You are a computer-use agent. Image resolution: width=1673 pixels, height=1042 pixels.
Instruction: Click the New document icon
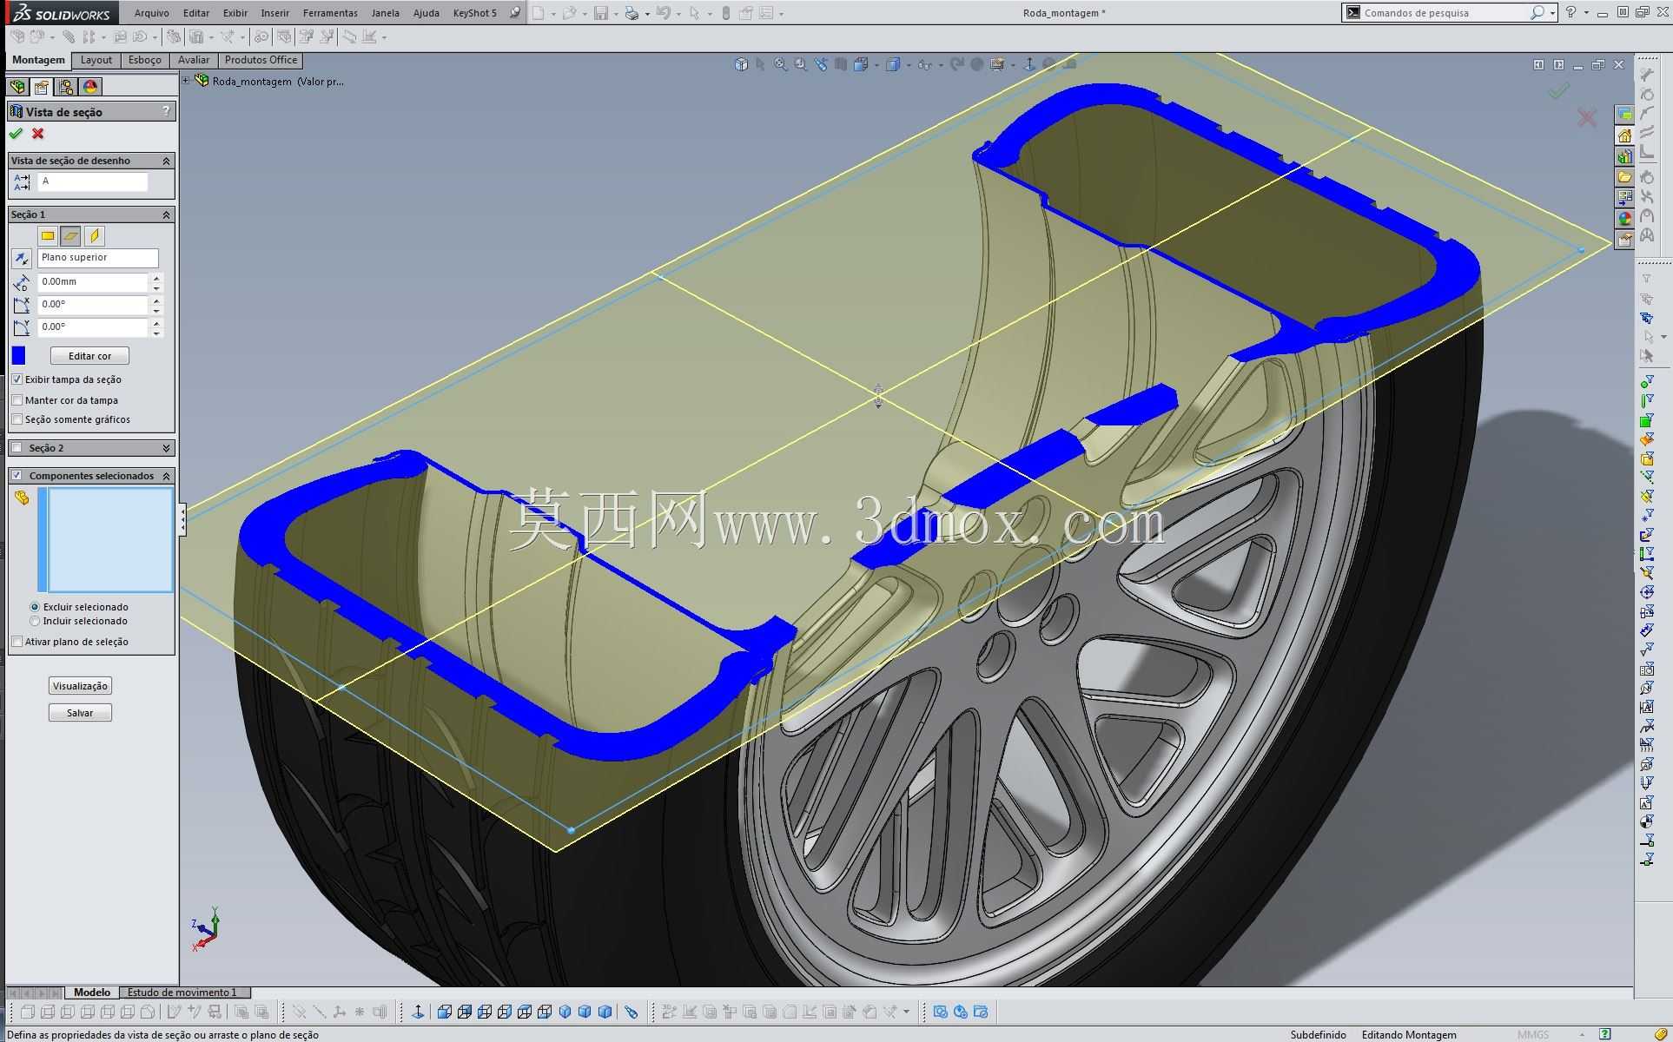point(539,13)
